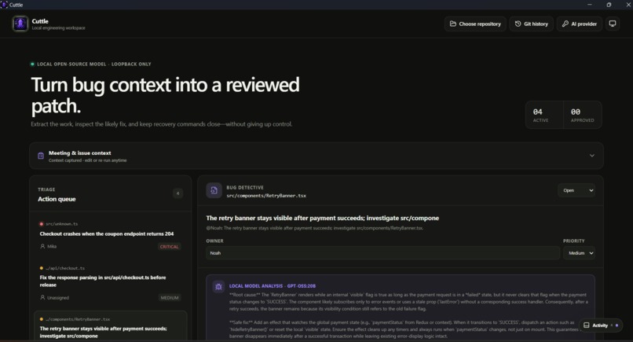
Task: Open Git history
Action: click(x=531, y=24)
